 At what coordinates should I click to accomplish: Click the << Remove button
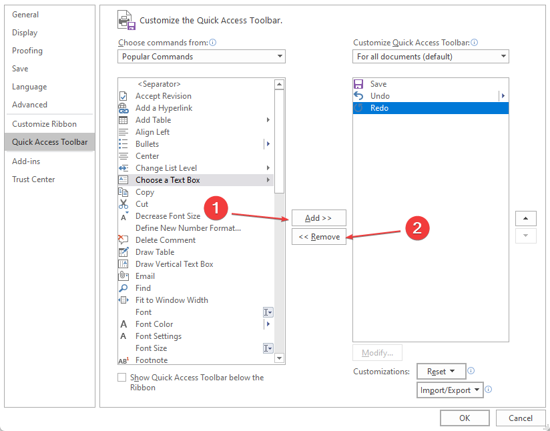tap(319, 237)
